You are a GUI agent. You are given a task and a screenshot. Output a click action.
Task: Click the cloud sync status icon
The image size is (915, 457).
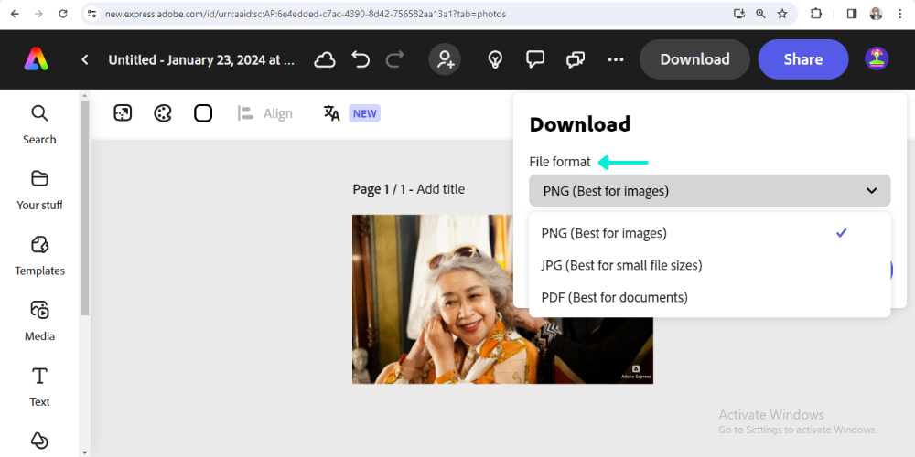point(325,59)
